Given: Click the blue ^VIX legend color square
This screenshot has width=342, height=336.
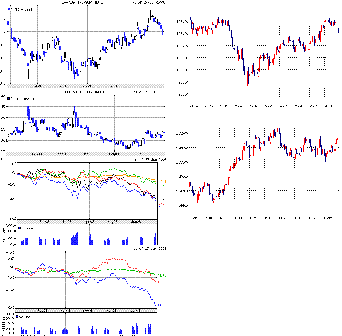Looking at the screenshot, I should click(x=9, y=99).
